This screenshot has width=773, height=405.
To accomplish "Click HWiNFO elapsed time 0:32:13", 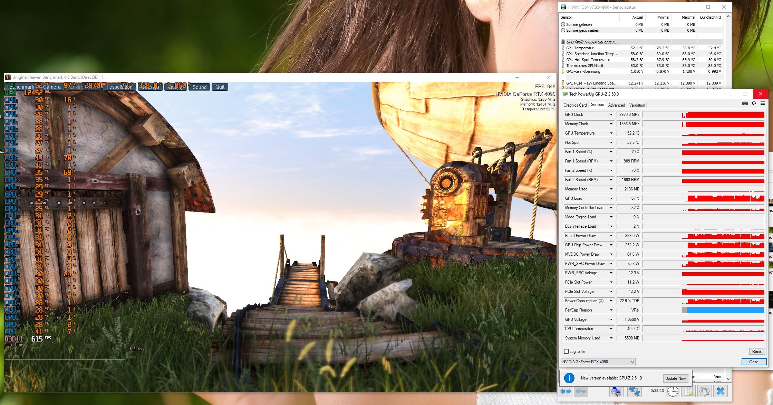I will click(657, 391).
